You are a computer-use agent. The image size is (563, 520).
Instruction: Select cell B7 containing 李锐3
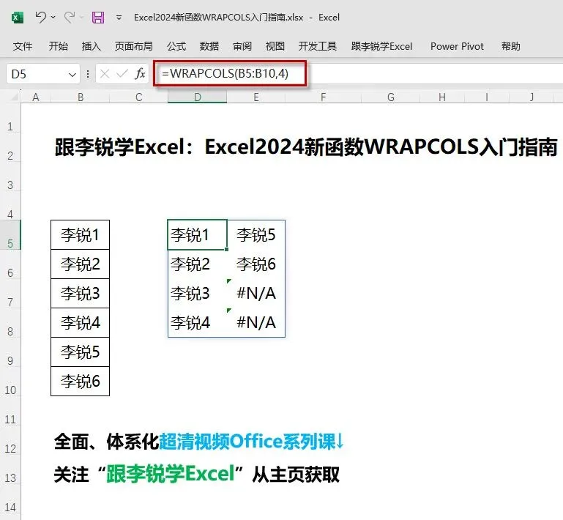[80, 294]
